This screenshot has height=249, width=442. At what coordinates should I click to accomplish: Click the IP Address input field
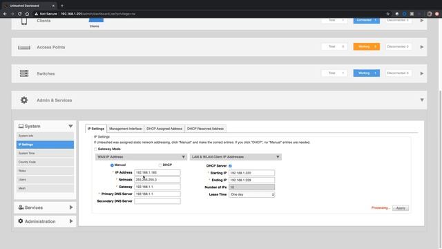pos(157,172)
